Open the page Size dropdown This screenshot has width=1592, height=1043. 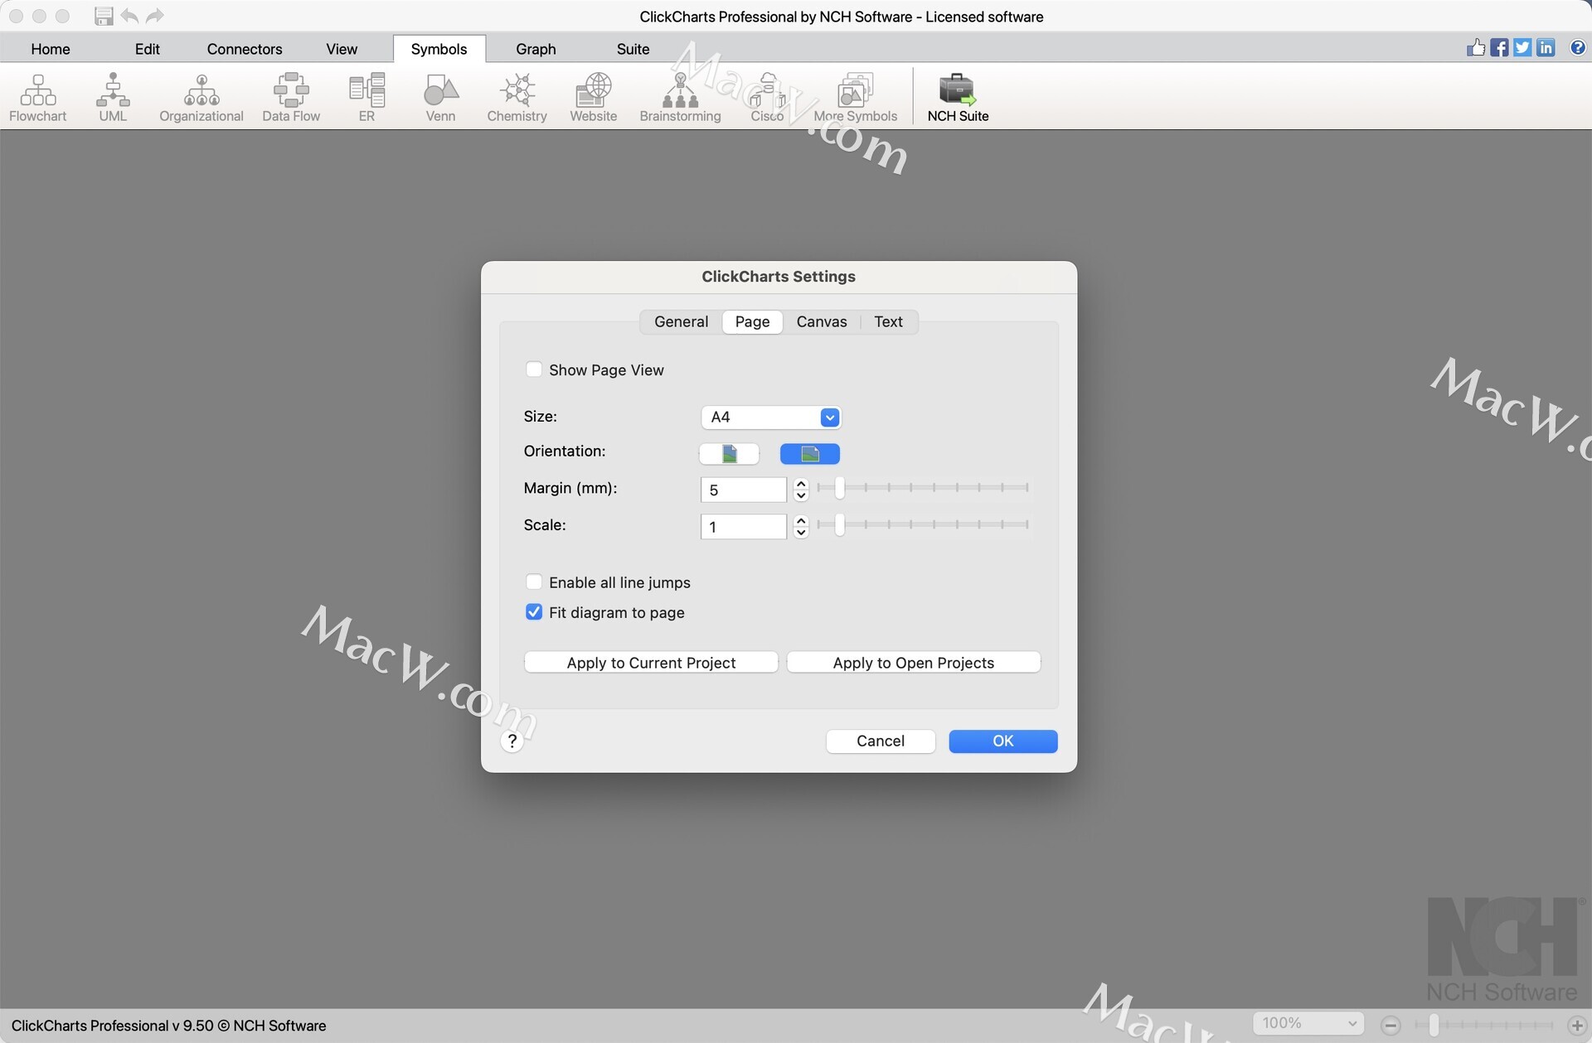click(771, 417)
